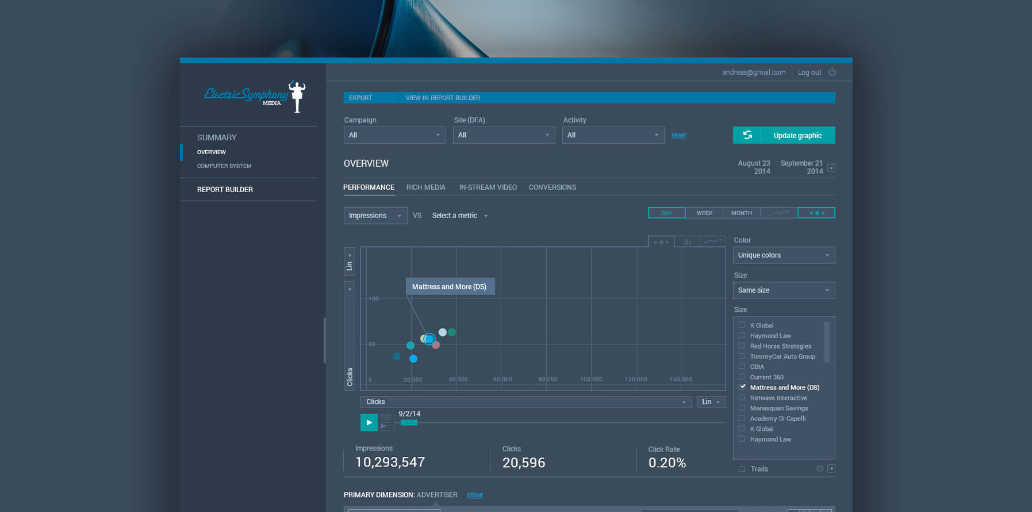Open COMPUTER SYSTEM in the sidebar

[224, 166]
